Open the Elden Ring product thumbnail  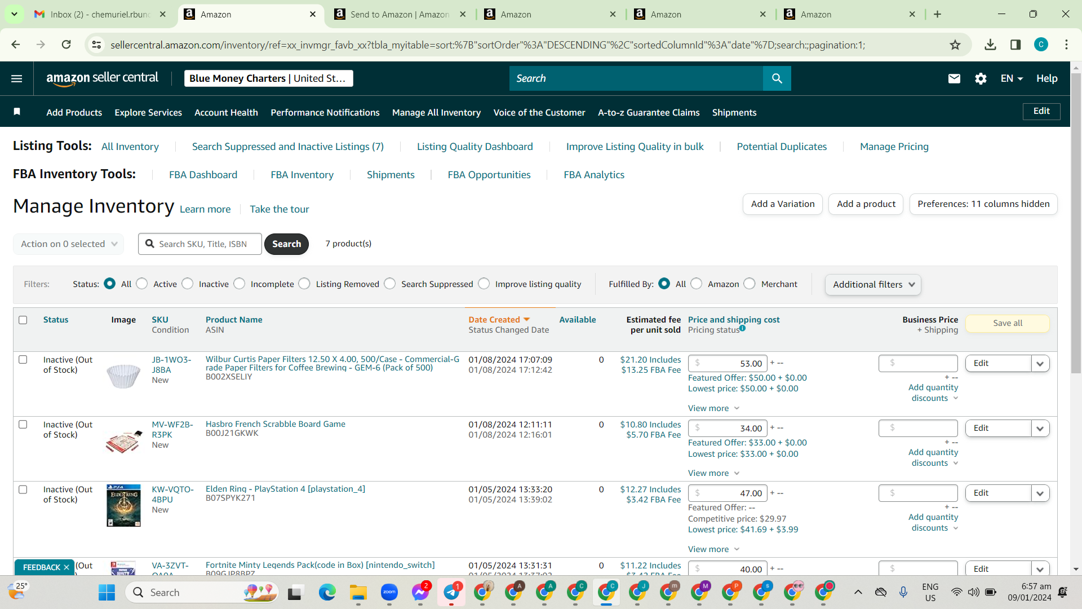tap(124, 505)
